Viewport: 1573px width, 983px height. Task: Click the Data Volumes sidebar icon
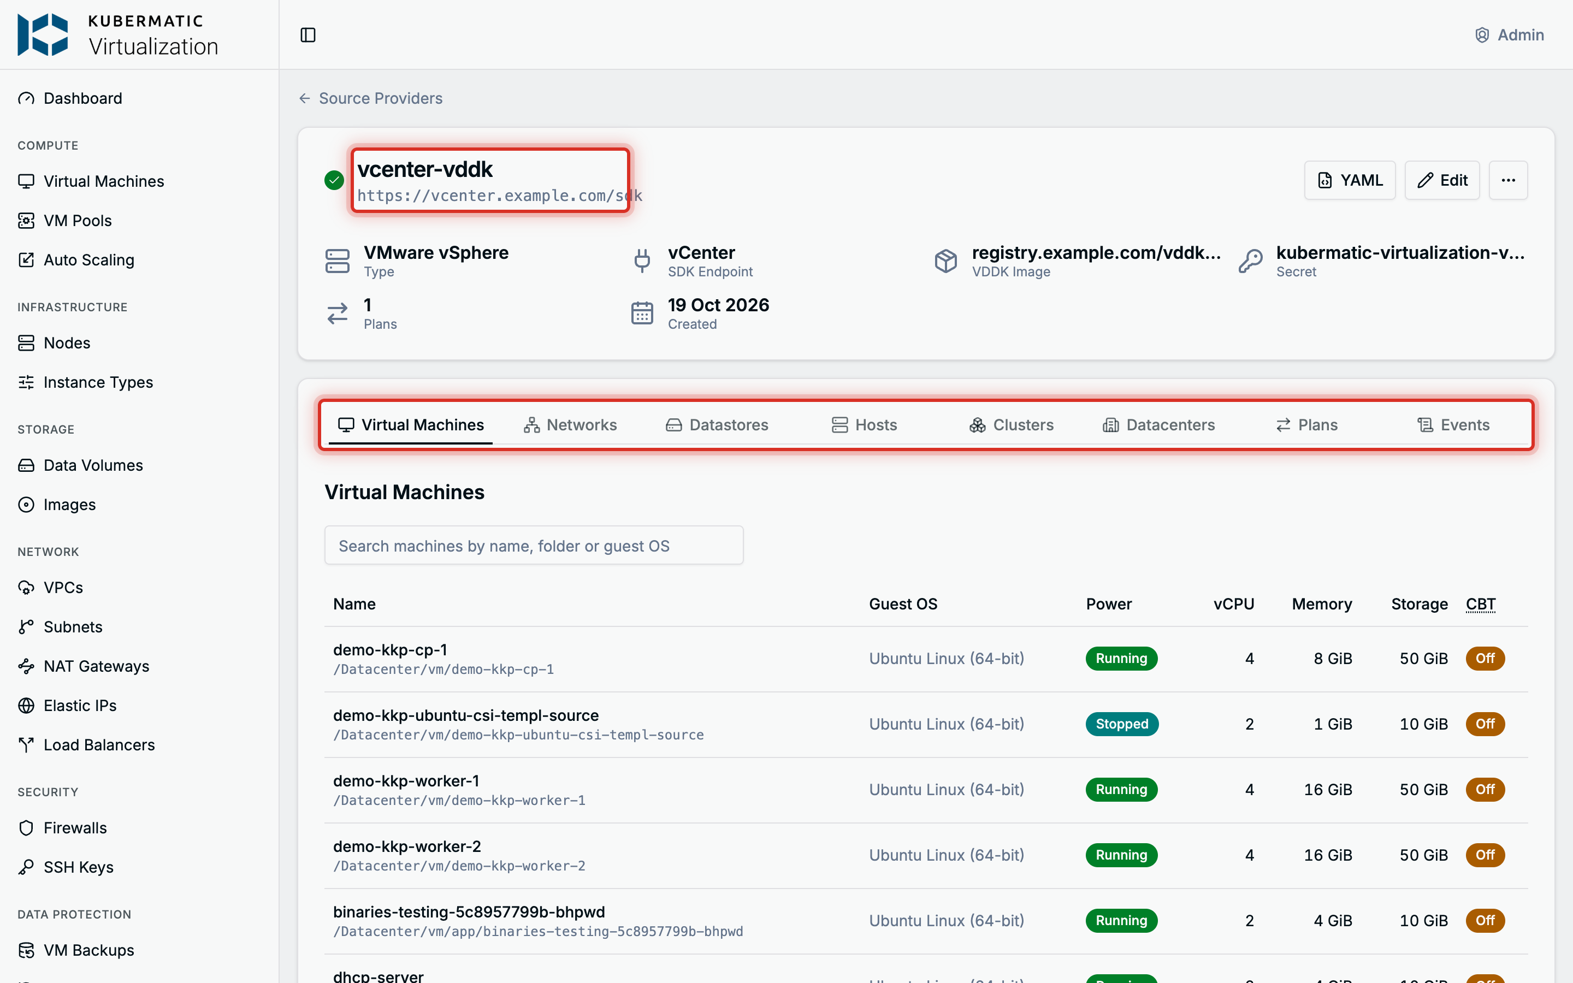pos(26,465)
